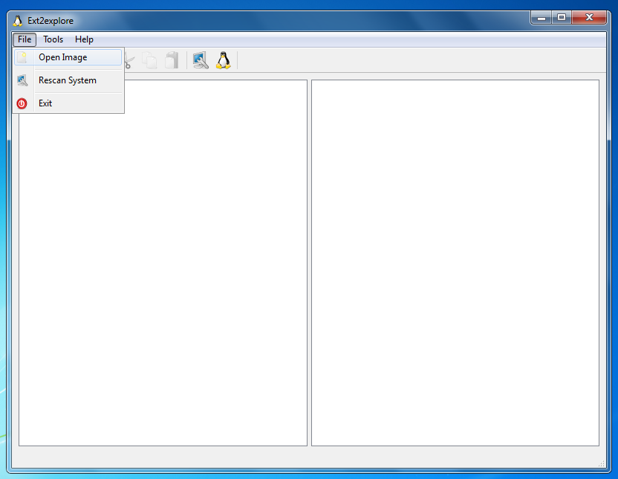The image size is (618, 479).
Task: Open the Tools menu
Action: tap(53, 39)
